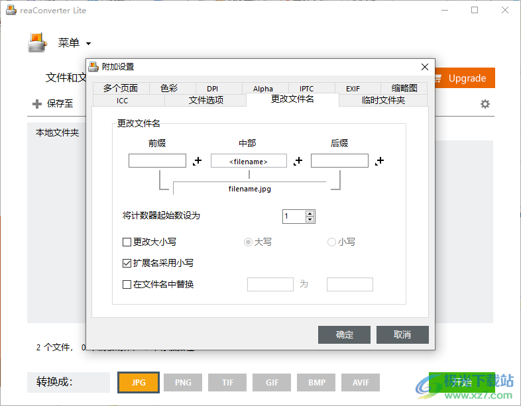Switch to the 多个页面 tab
Viewport: 521px width, 406px height.
[x=121, y=88]
